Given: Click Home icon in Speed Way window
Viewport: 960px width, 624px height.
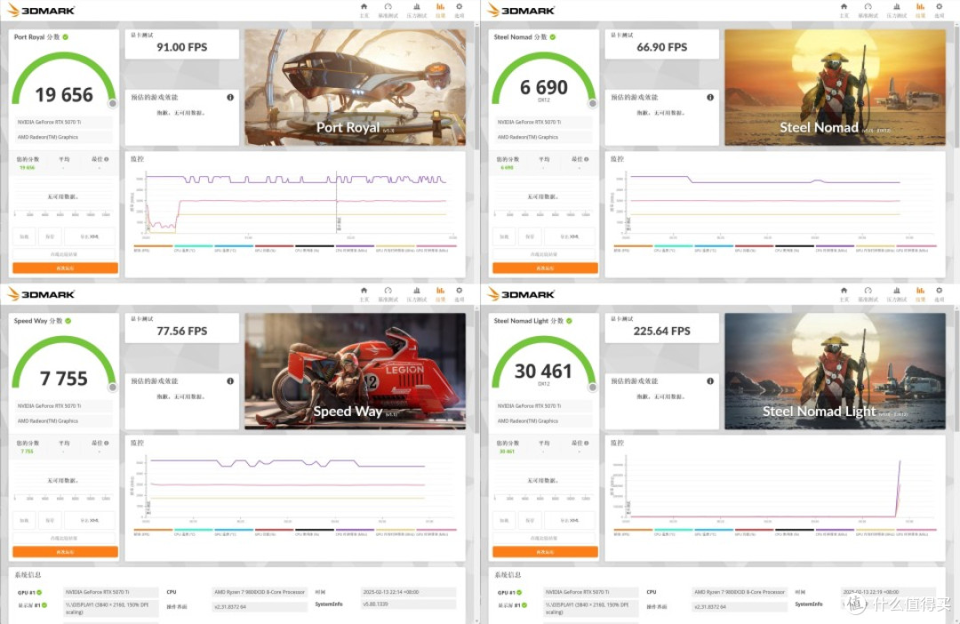Looking at the screenshot, I should click(x=364, y=291).
